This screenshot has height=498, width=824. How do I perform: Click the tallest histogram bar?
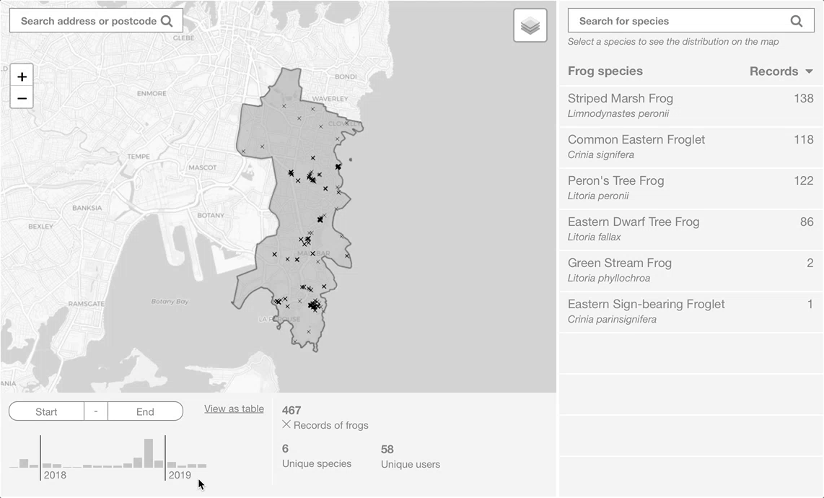[149, 453]
